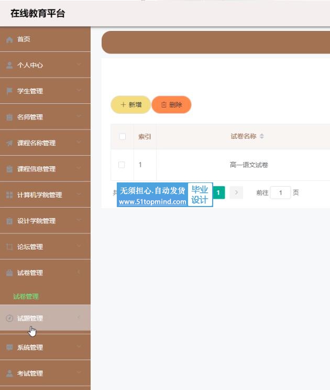Click the home icon beside 首页
330x390 pixels.
tap(9, 39)
